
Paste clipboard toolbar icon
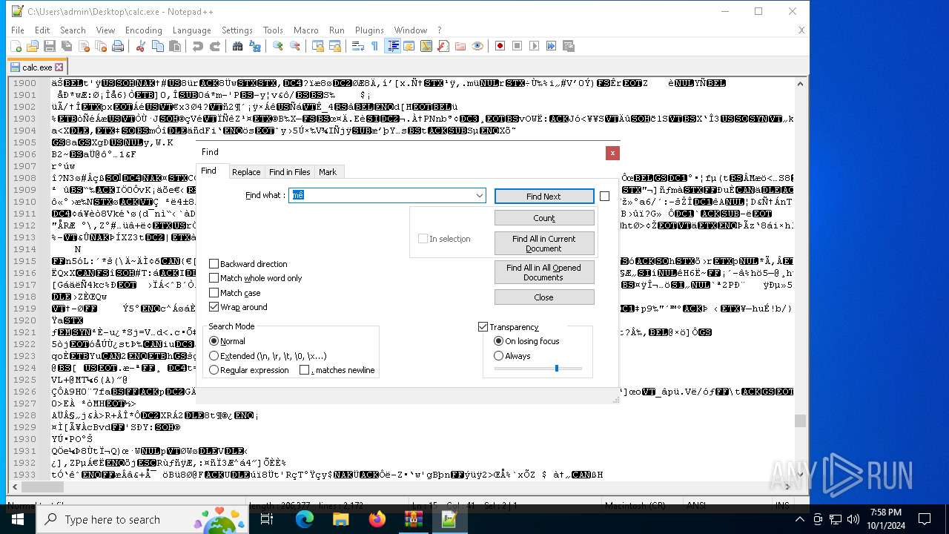175,46
